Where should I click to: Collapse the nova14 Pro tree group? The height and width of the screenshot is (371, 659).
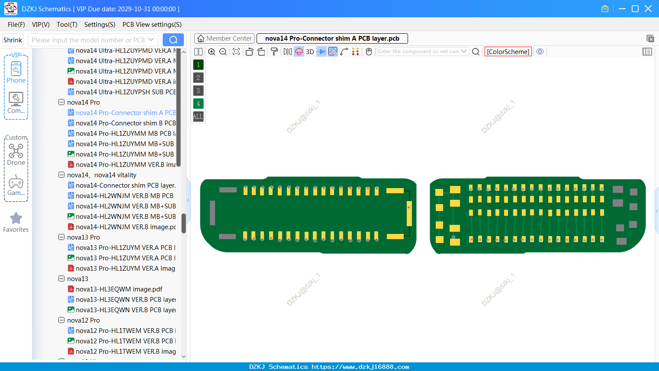pyautogui.click(x=61, y=102)
